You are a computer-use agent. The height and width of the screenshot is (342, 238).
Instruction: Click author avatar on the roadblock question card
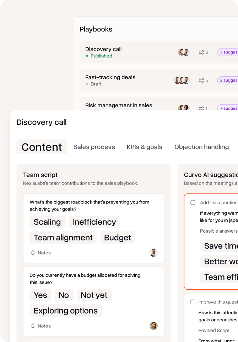[x=153, y=253]
